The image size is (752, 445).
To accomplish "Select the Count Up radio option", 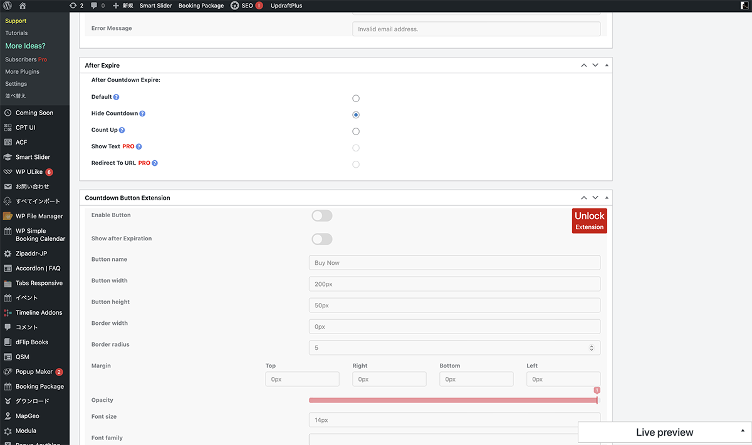I will (356, 131).
